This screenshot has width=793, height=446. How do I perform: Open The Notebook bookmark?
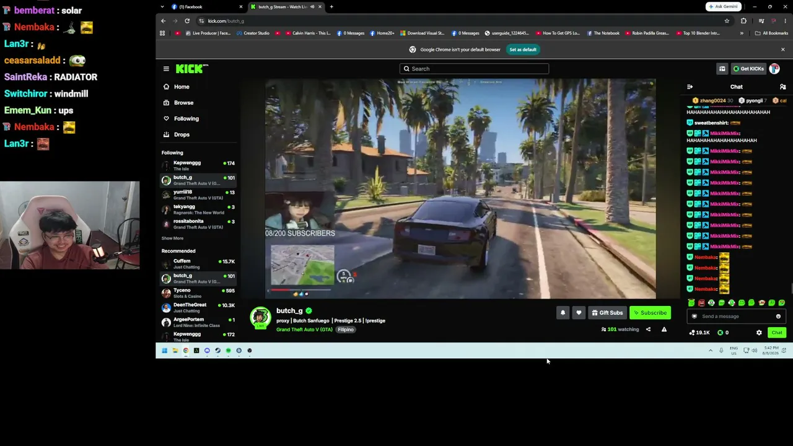pos(603,33)
